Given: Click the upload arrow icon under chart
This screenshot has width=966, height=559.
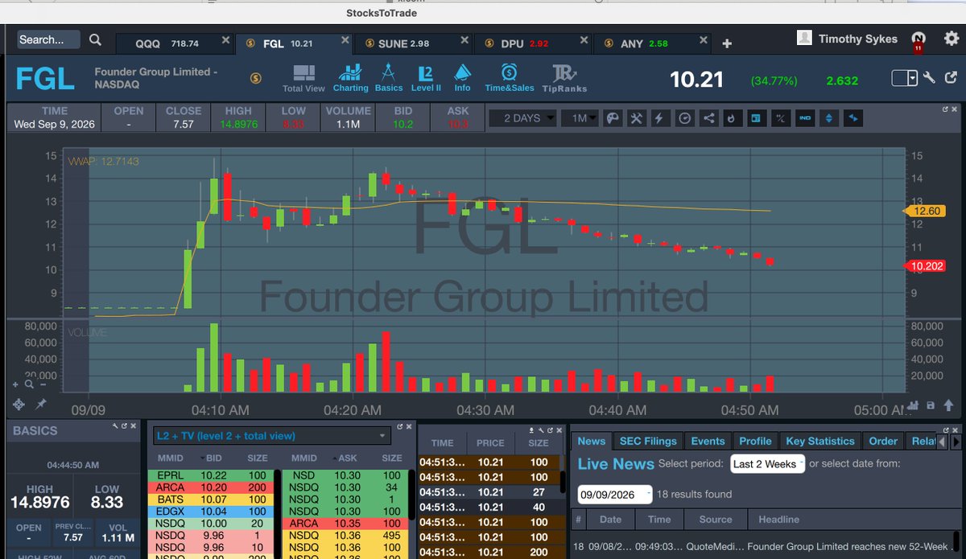Looking at the screenshot, I should click(x=947, y=405).
